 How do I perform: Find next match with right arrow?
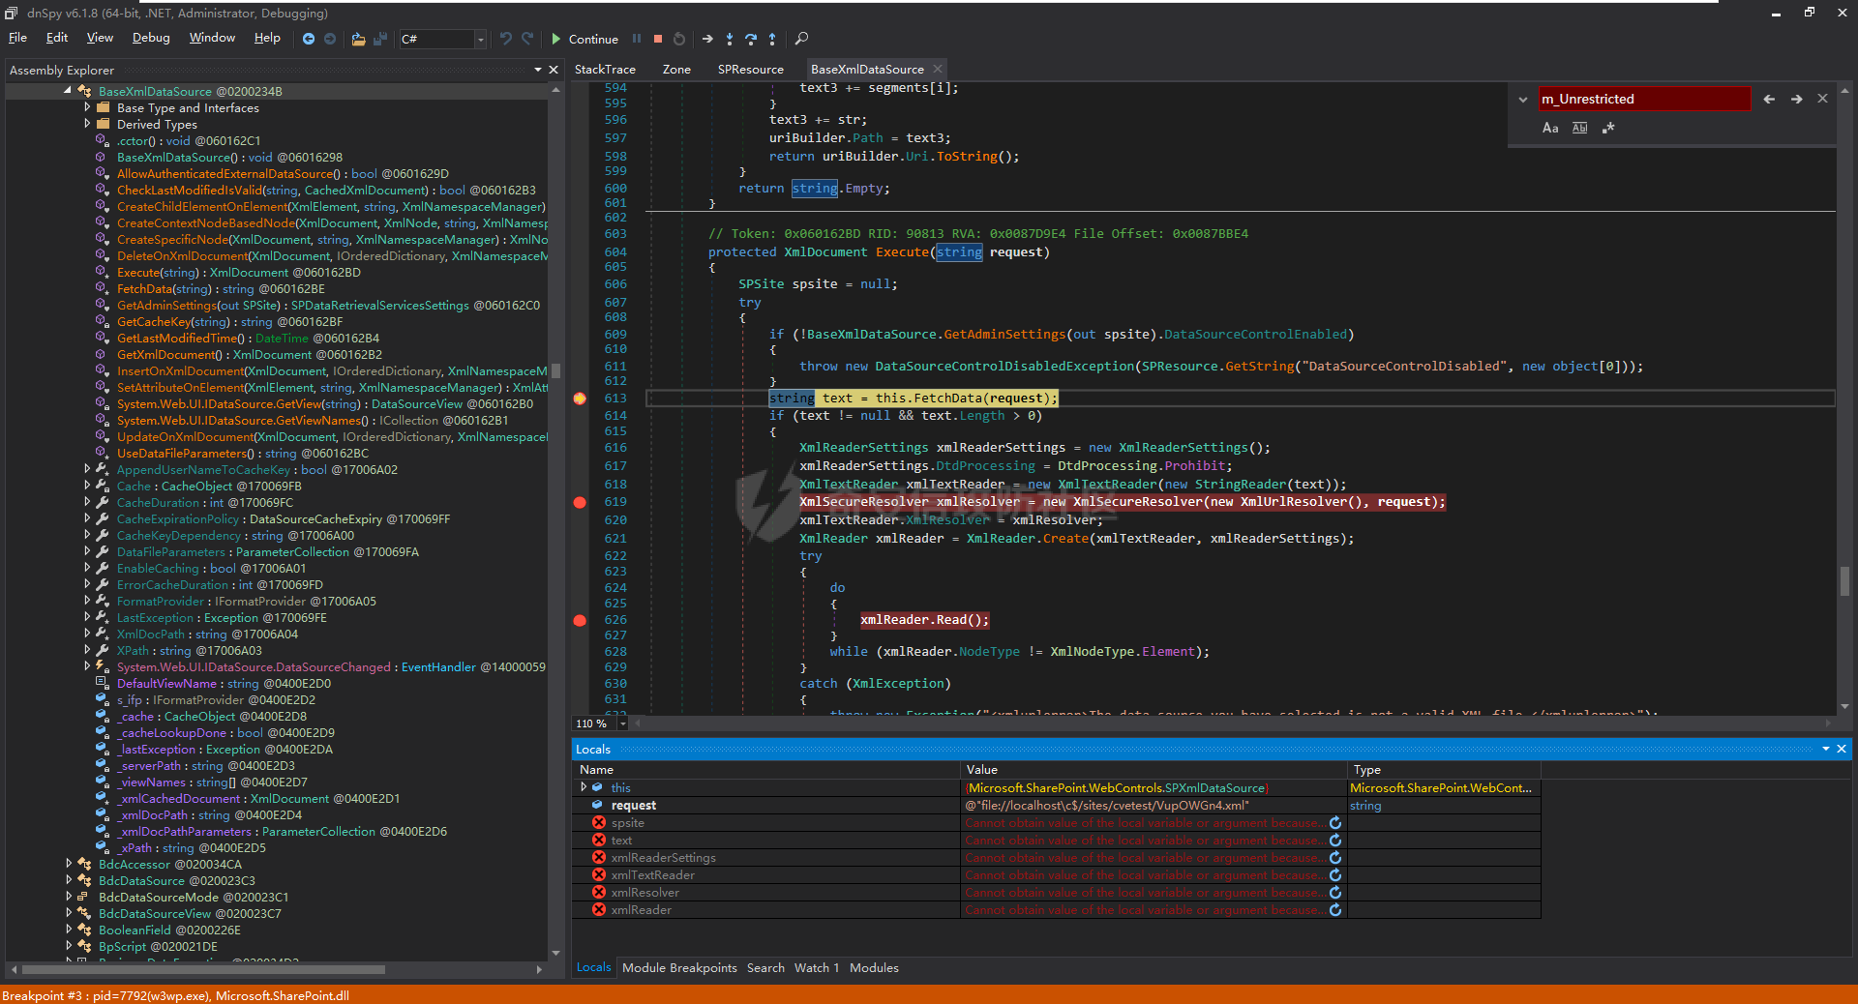pos(1796,99)
